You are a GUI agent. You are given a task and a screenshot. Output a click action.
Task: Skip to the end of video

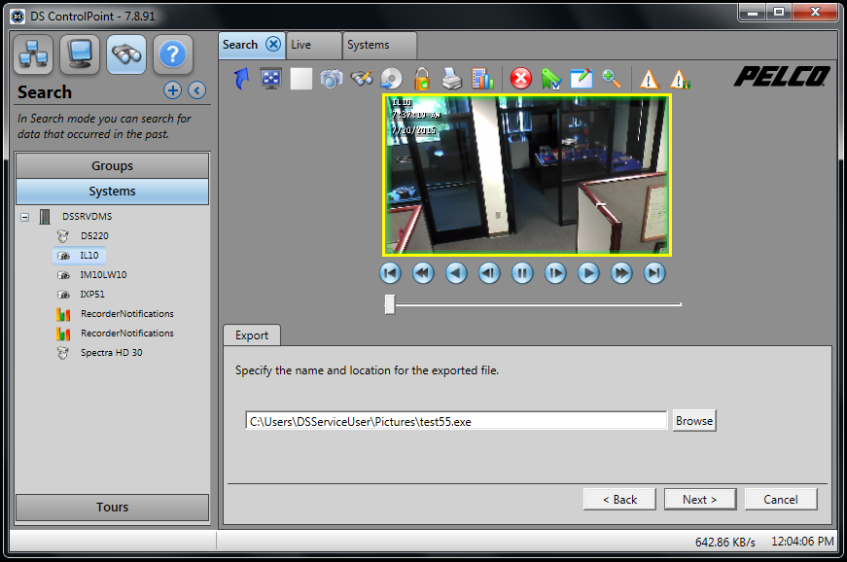coord(654,273)
